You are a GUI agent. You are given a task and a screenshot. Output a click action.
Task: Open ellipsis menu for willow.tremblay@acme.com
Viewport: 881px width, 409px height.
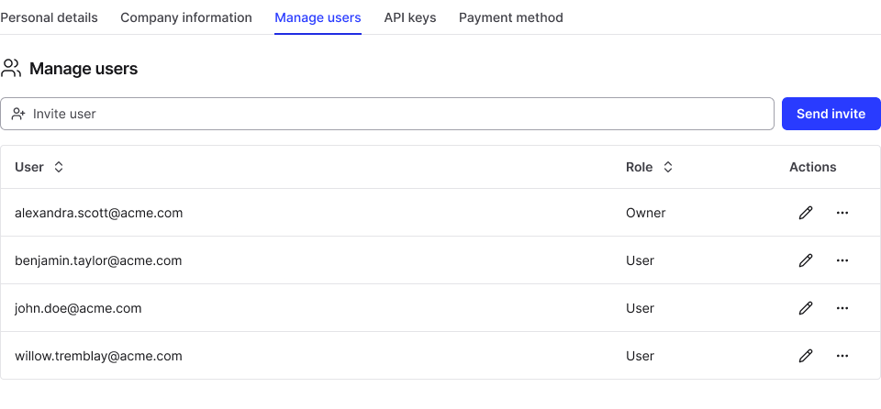842,356
